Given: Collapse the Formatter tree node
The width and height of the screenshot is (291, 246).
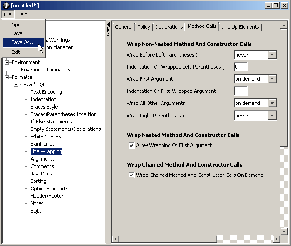Looking at the screenshot, I should [x=7, y=77].
